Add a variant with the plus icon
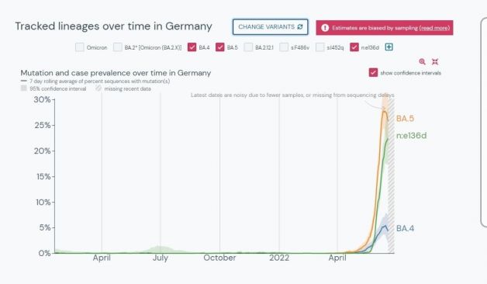The height and width of the screenshot is (284, 487). click(389, 47)
